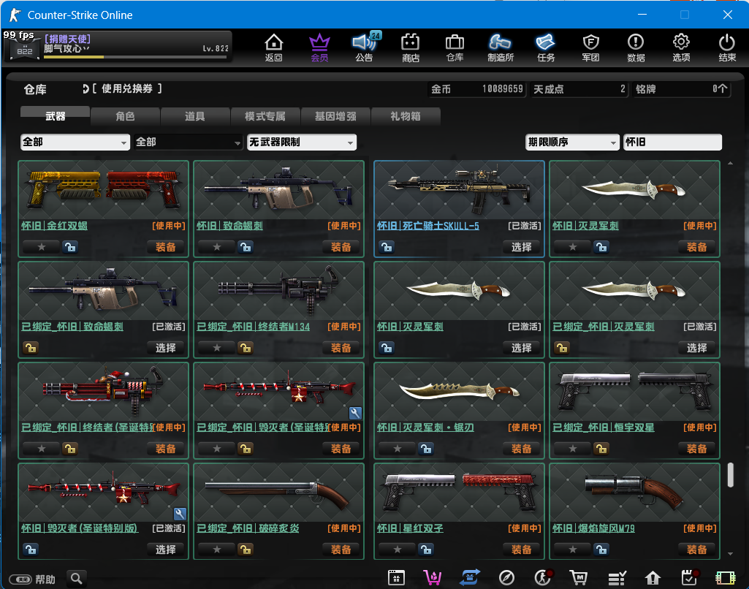
Task: Open the M shopping cart icon
Action: (579, 578)
